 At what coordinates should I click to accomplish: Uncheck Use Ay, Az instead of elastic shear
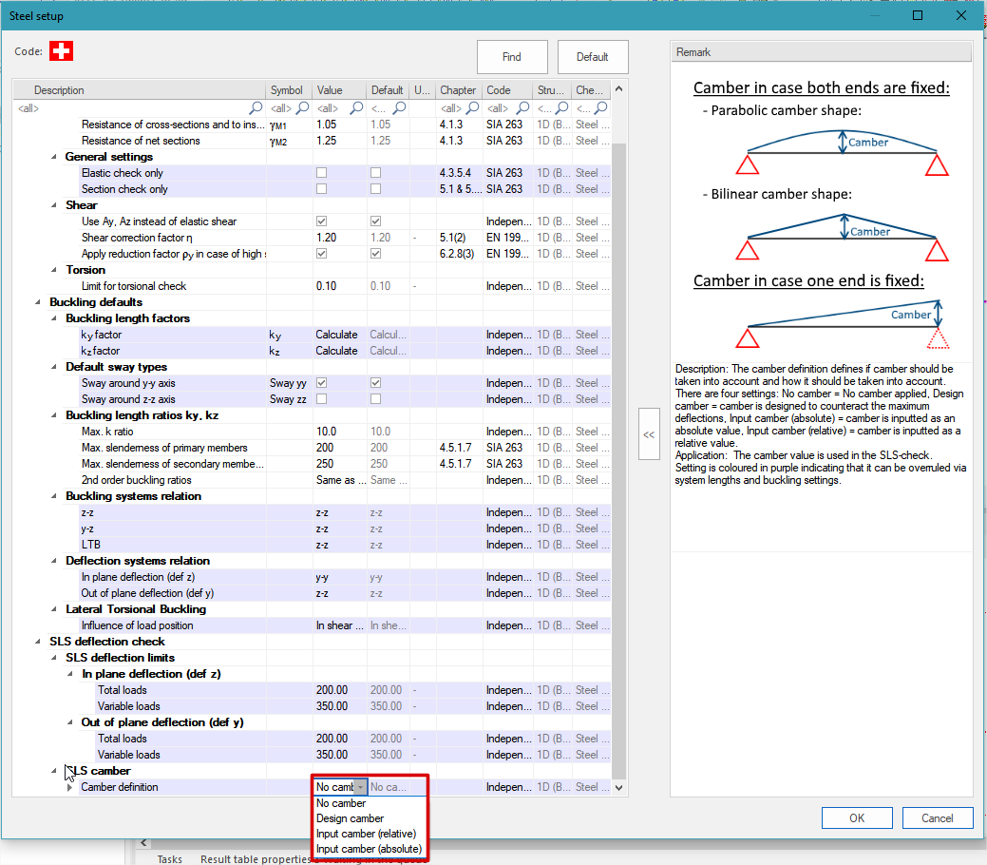[322, 221]
